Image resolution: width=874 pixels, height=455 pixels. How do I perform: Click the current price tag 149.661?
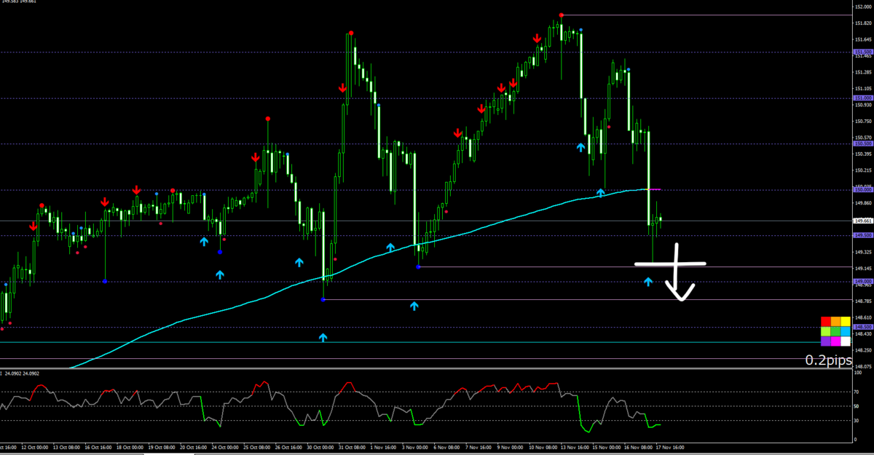pos(863,221)
